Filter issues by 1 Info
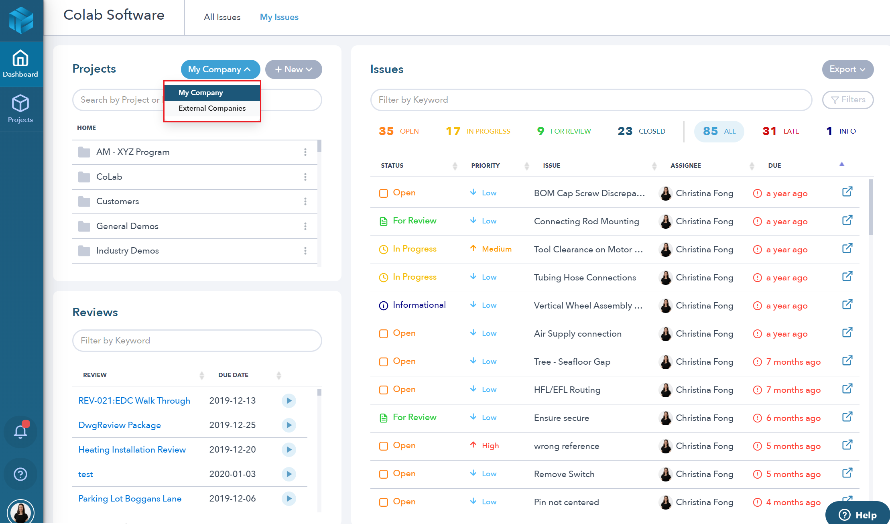890x524 pixels. pos(841,131)
